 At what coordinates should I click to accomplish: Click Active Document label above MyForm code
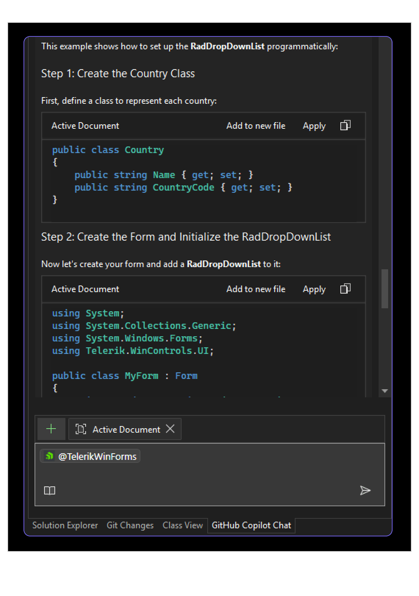pyautogui.click(x=85, y=289)
